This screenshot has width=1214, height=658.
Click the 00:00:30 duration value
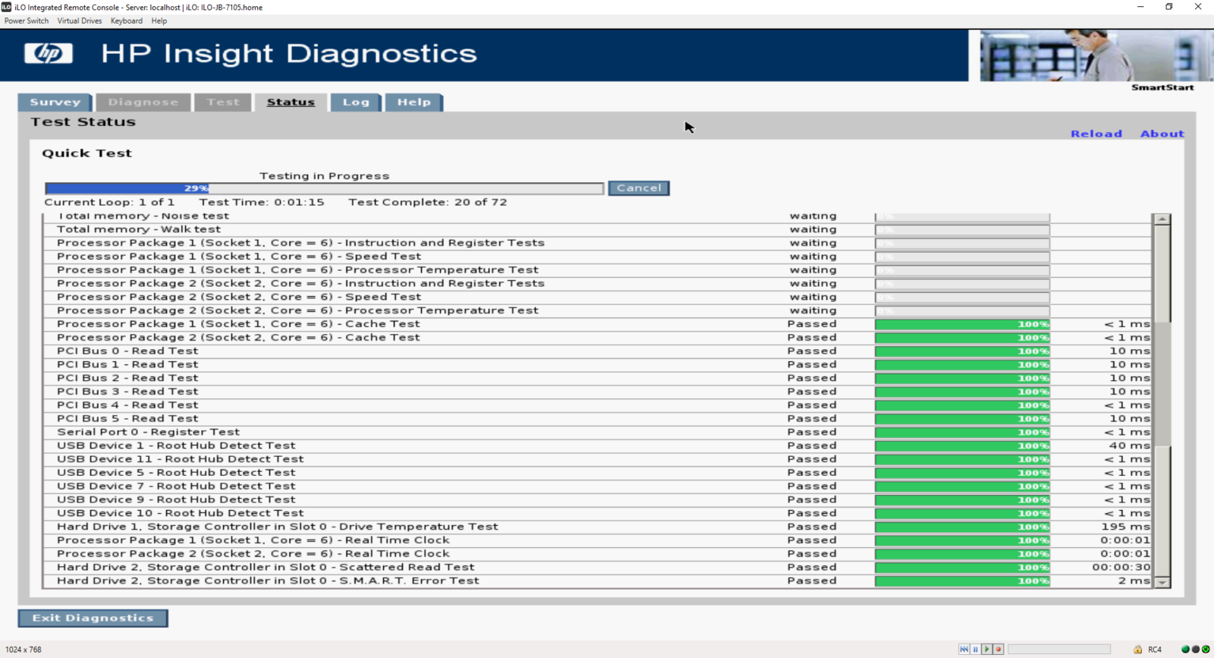click(x=1121, y=568)
